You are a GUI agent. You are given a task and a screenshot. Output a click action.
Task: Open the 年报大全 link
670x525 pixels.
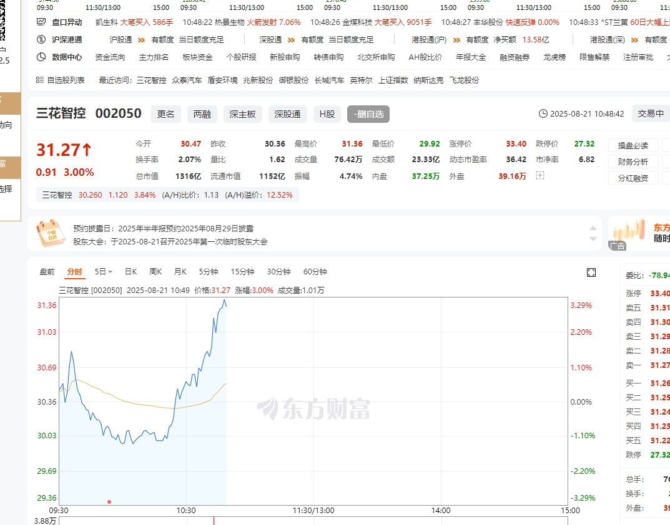click(471, 57)
